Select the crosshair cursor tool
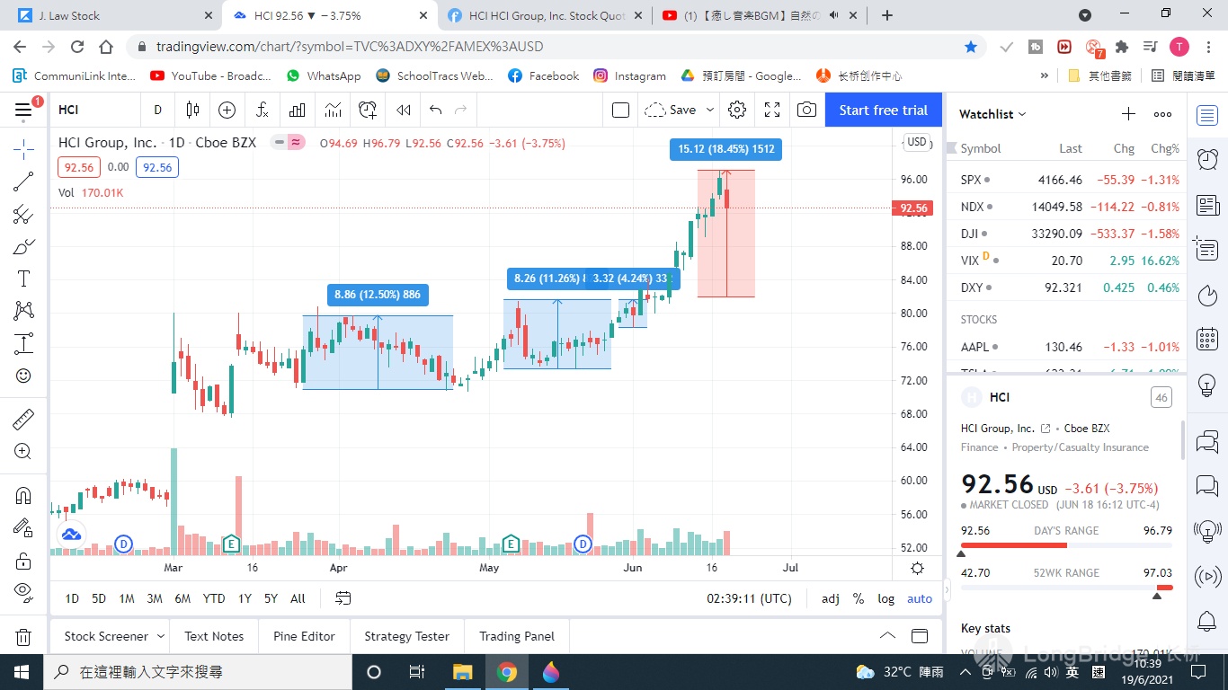 (23, 149)
